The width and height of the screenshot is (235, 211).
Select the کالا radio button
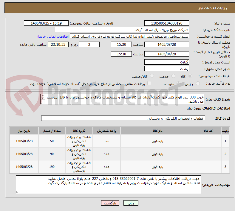pos(190,76)
